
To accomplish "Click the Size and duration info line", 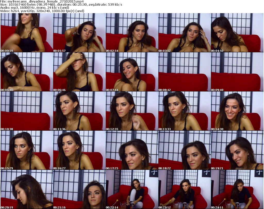I will 61,5.
